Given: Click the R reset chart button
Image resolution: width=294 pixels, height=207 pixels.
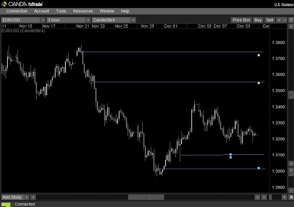Looking at the screenshot, I should (291, 197).
